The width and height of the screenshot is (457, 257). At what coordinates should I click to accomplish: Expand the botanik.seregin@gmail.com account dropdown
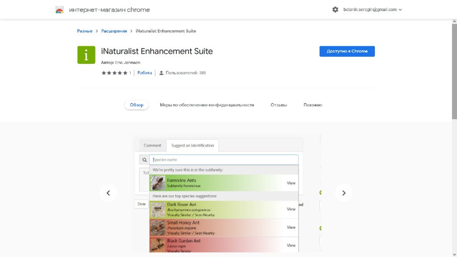click(373, 10)
